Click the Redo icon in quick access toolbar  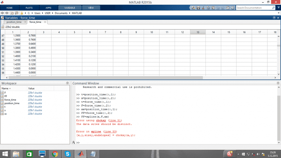tap(223, 8)
